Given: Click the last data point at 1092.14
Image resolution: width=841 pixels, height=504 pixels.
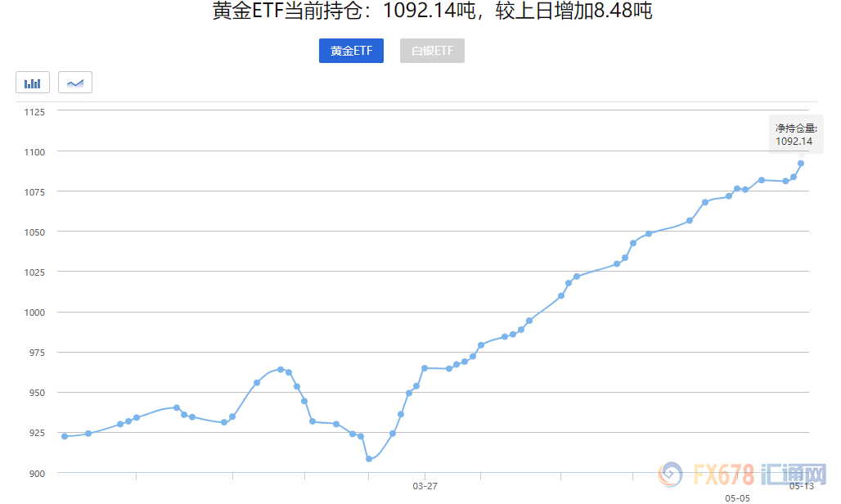Looking at the screenshot, I should point(801,164).
